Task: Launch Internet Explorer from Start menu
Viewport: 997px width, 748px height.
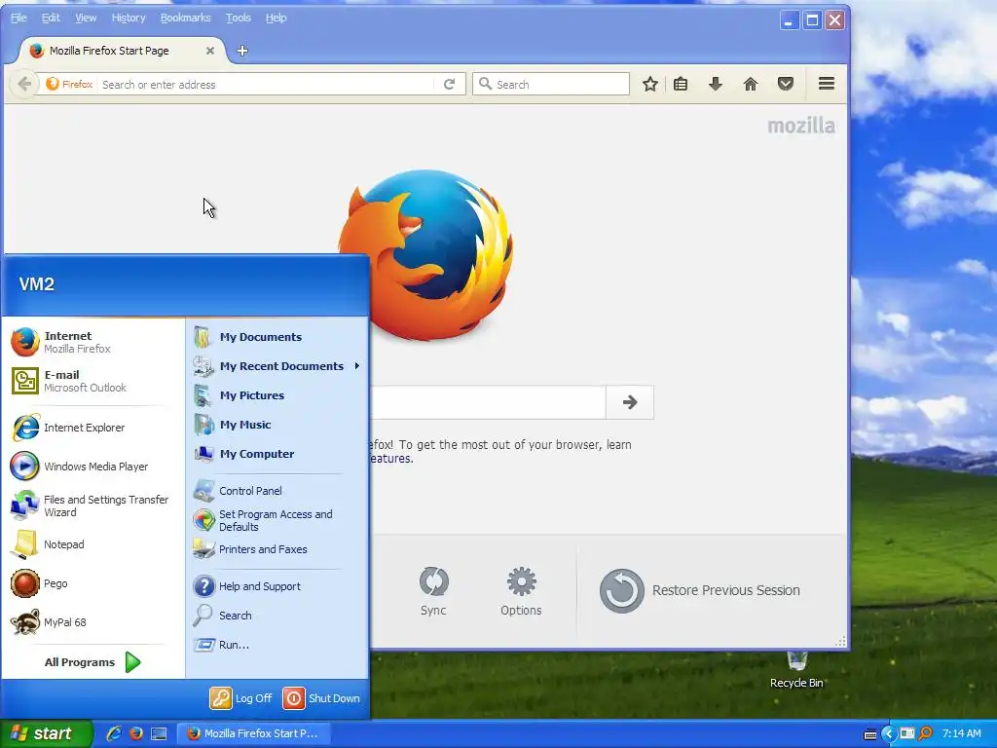Action: coord(93,428)
